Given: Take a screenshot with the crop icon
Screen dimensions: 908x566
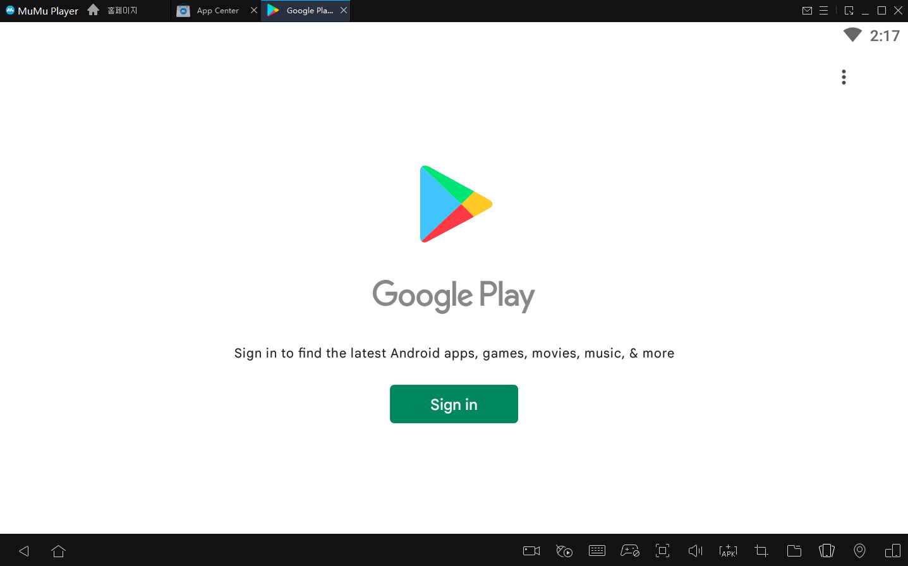Looking at the screenshot, I should click(x=761, y=551).
